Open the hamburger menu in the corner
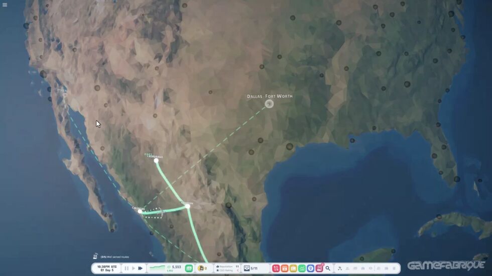This screenshot has height=276, width=492. [x=5, y=5]
